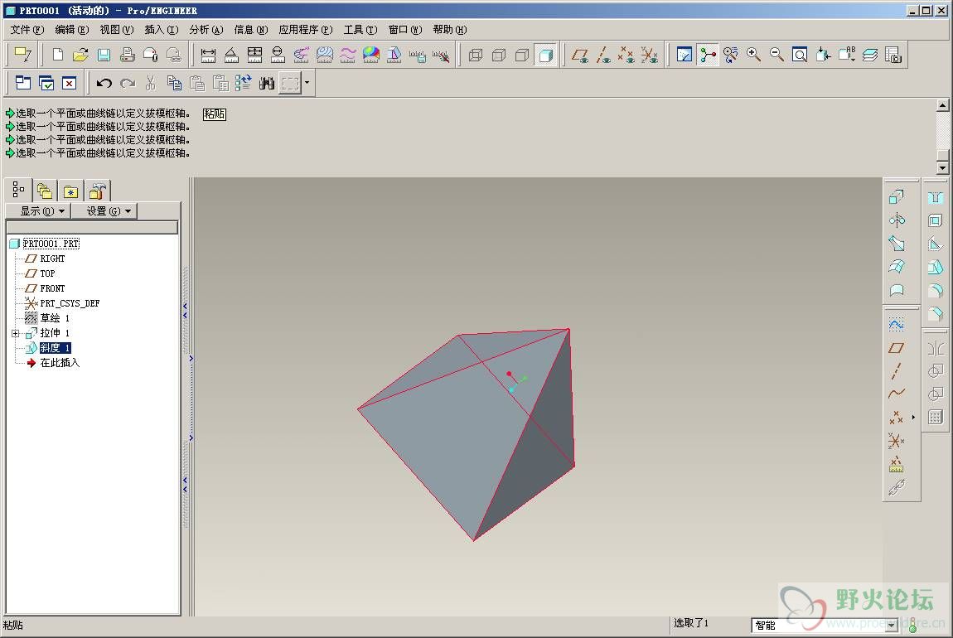953x638 pixels.
Task: Activate the Round tool icon
Action: (x=936, y=290)
